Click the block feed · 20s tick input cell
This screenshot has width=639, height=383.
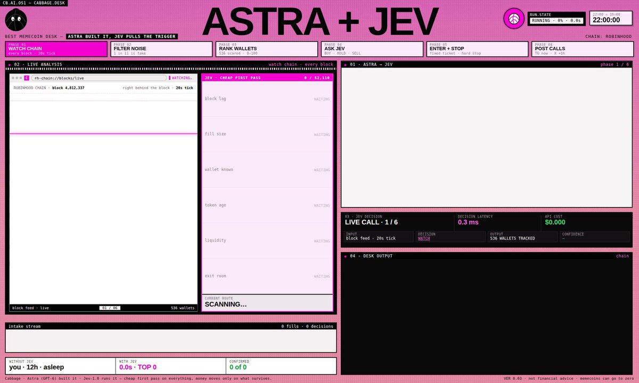click(x=379, y=237)
